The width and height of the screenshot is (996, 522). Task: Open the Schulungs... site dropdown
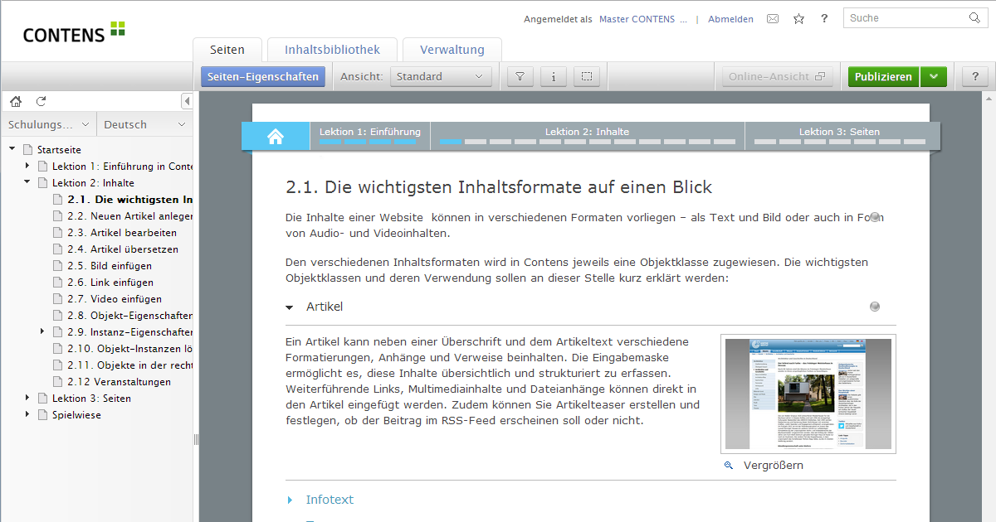pos(49,125)
